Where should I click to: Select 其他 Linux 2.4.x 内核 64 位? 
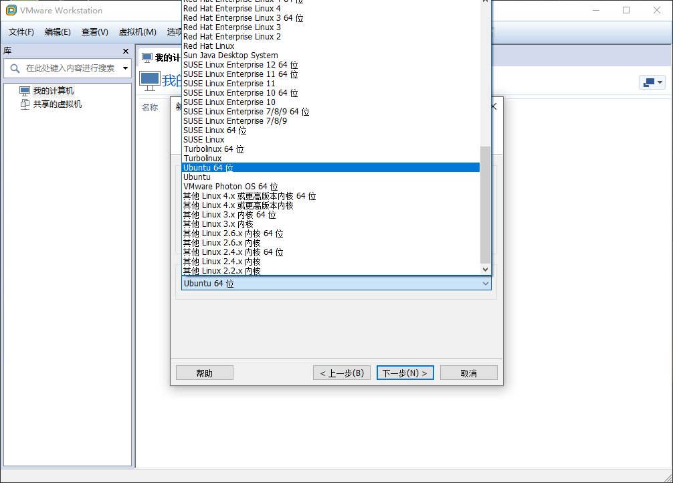[x=331, y=252]
